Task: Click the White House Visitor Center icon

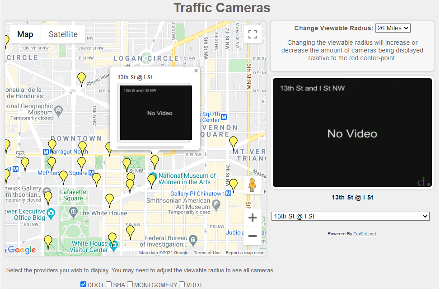Action: (x=114, y=246)
